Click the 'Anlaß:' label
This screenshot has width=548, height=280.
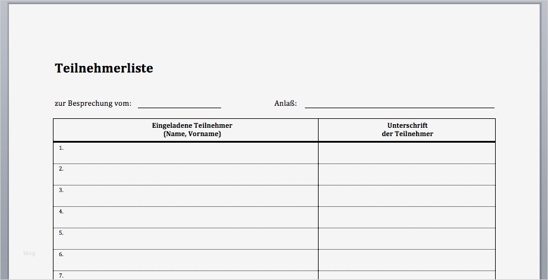tap(285, 103)
